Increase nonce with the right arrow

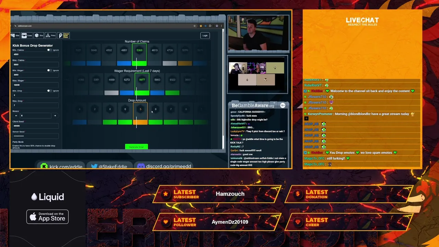point(55,116)
